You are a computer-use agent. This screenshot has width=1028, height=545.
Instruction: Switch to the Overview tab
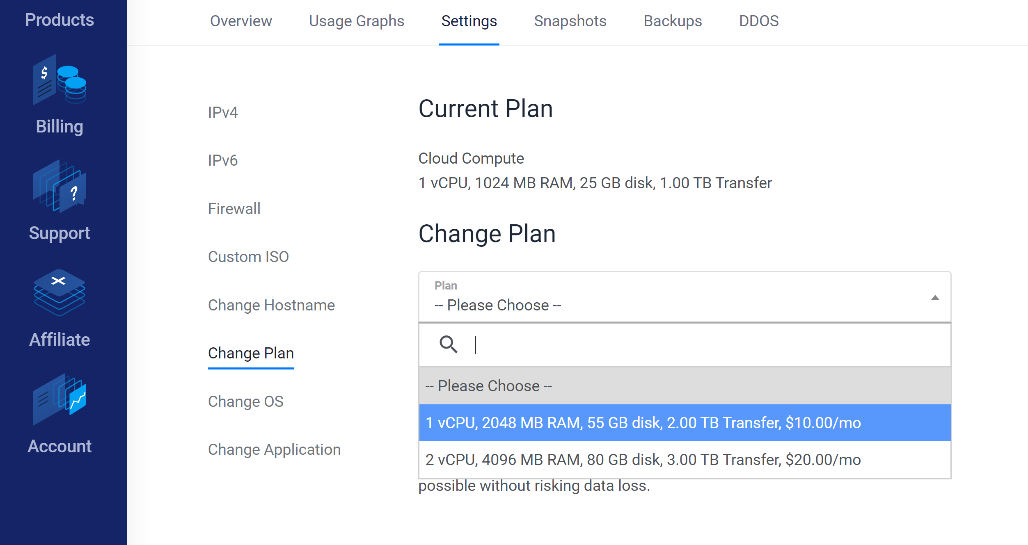point(241,21)
